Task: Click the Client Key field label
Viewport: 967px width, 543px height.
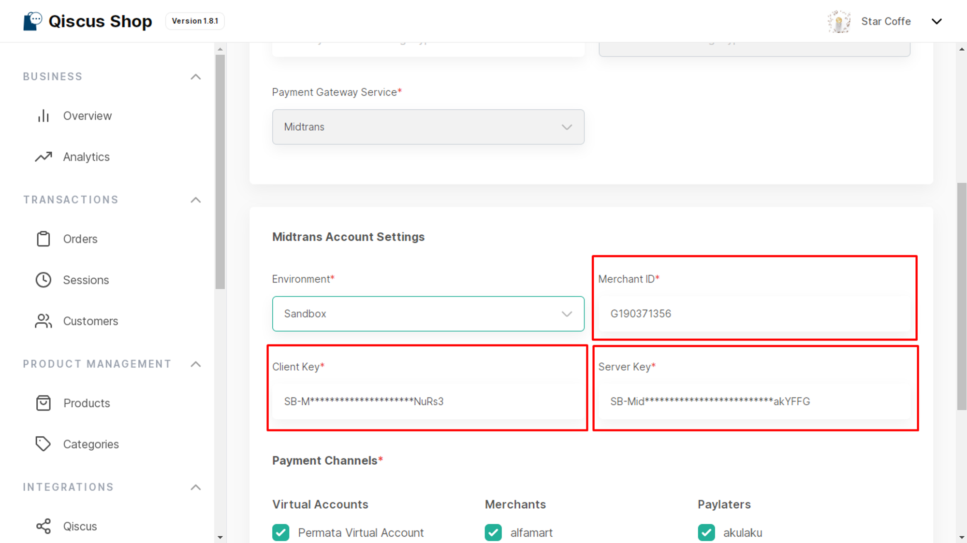Action: click(x=298, y=367)
